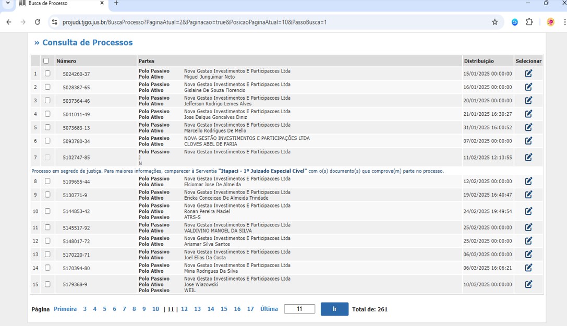Open browser three-dot menu
The image size is (567, 326).
[562, 22]
